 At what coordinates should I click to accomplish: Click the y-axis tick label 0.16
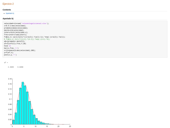pos(10,84)
